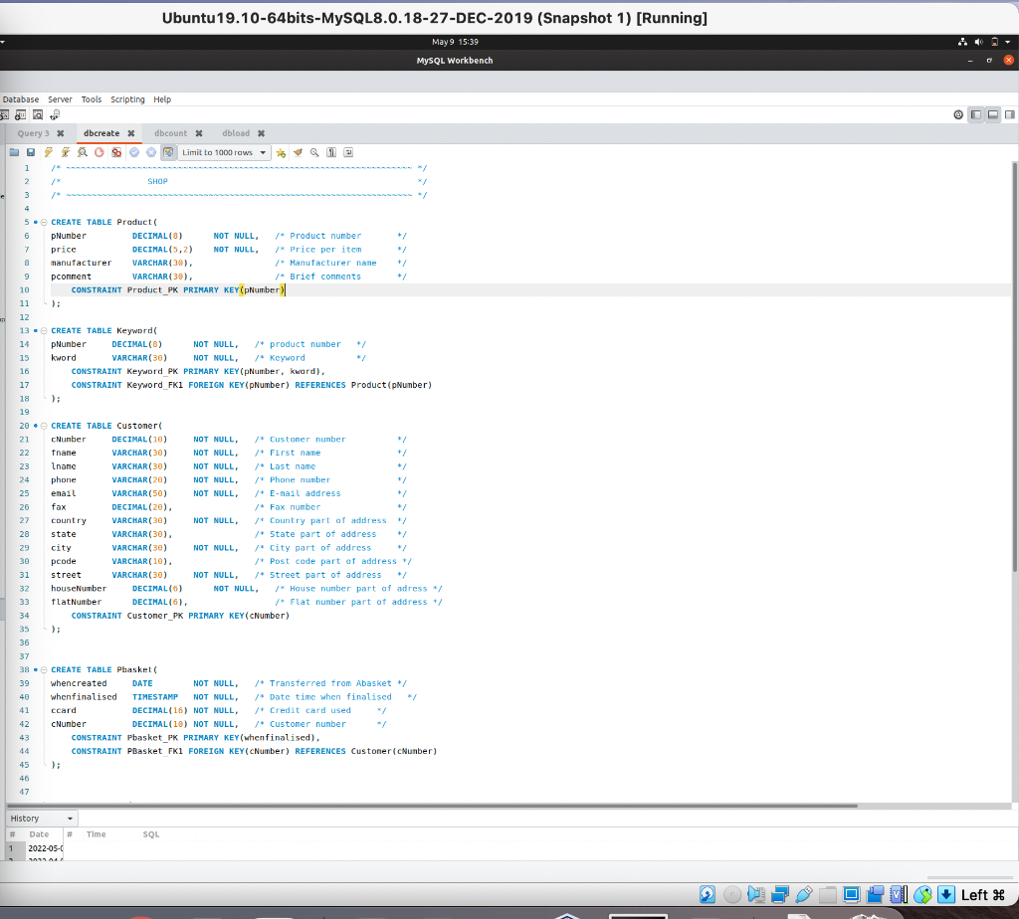Click the preferences gear at the top right
1019x919 pixels.
(957, 114)
